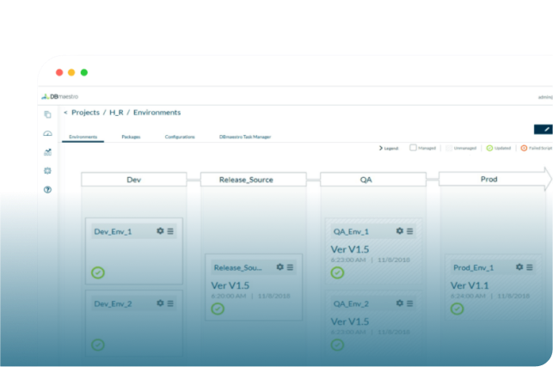
Task: Open Release_Sou... gear settings
Action: (x=280, y=267)
